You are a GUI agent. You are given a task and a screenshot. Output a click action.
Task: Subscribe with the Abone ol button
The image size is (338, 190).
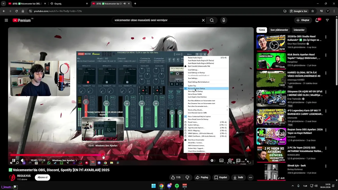click(x=43, y=177)
